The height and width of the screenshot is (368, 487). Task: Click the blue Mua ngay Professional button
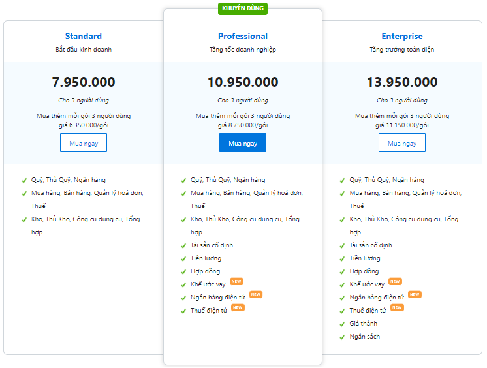tap(243, 143)
